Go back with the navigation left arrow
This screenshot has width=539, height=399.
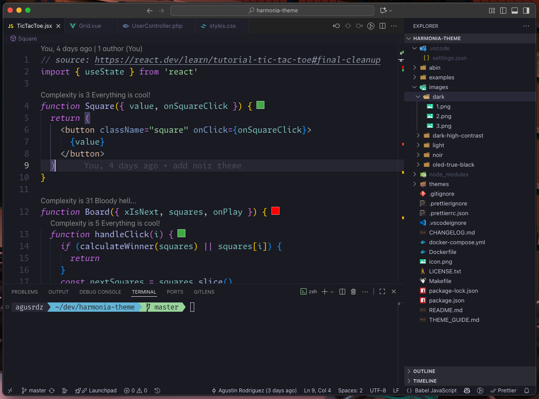pyautogui.click(x=150, y=11)
